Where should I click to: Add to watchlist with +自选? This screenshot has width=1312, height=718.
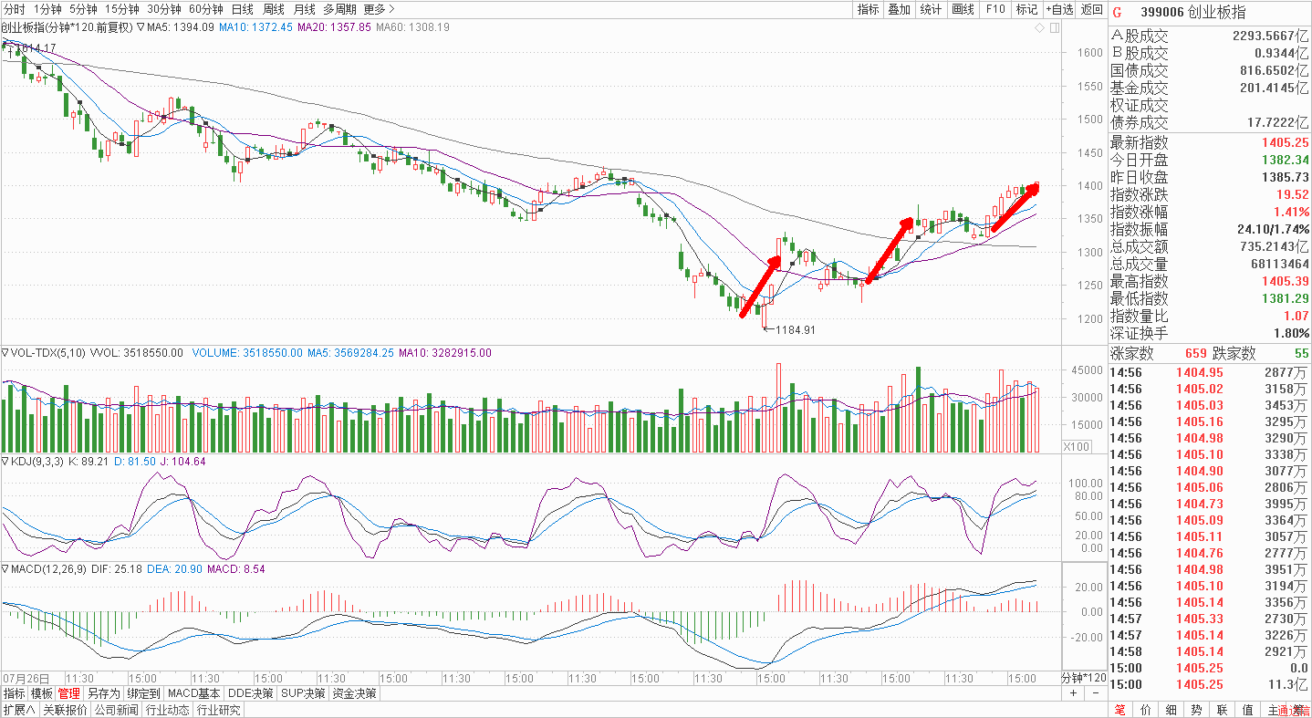[x=1059, y=9]
